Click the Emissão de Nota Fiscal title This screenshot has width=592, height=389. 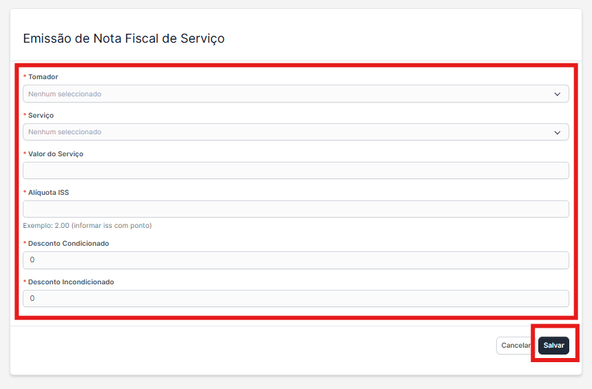124,39
